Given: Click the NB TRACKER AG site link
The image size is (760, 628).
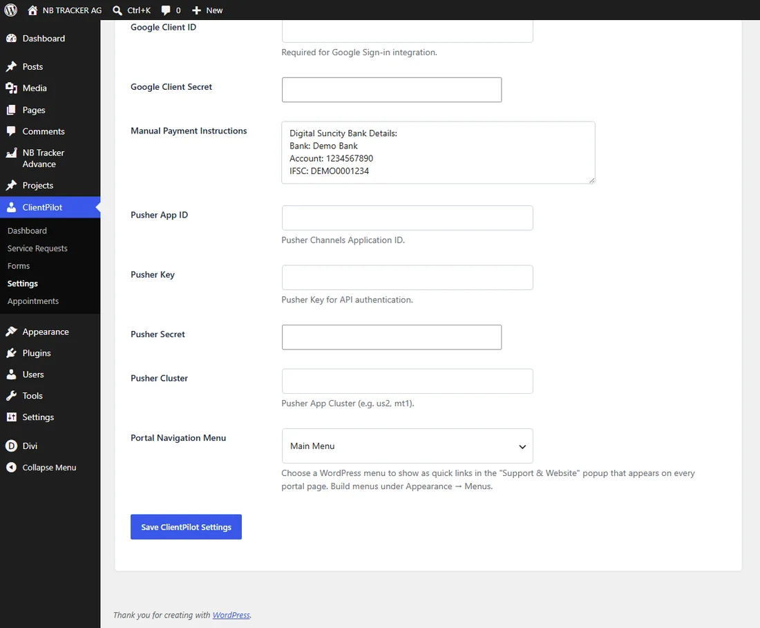Looking at the screenshot, I should coord(73,10).
